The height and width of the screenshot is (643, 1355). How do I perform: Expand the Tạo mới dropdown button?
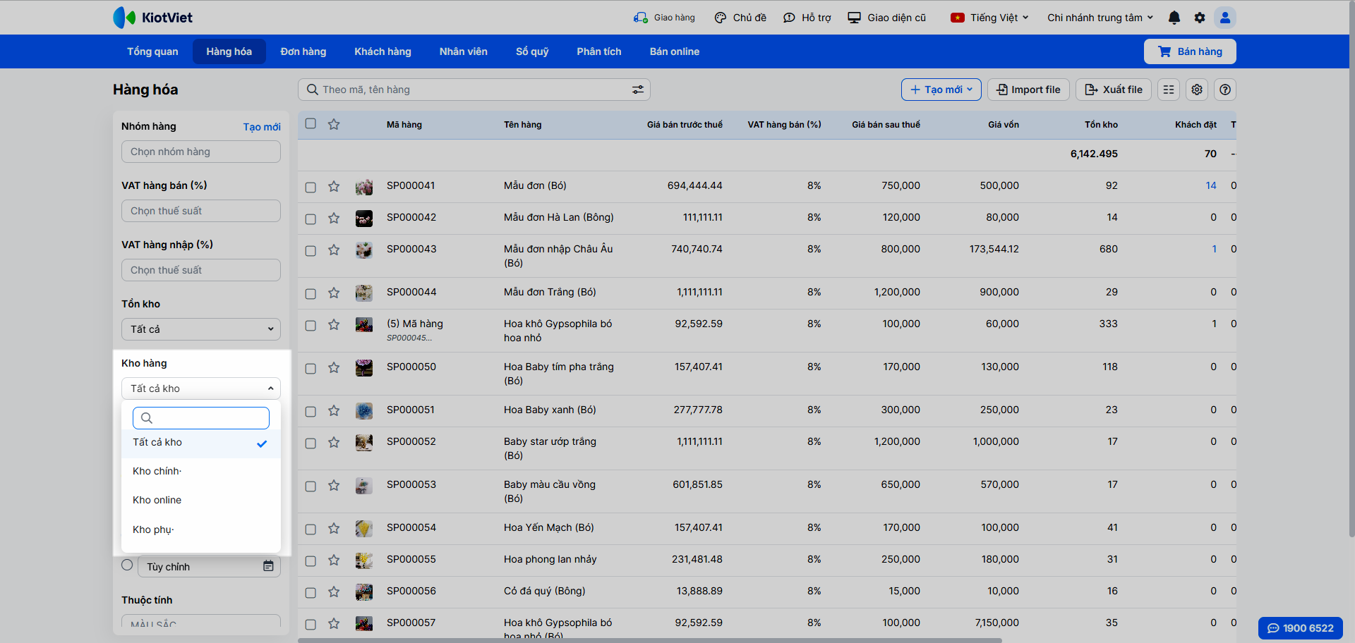[941, 90]
